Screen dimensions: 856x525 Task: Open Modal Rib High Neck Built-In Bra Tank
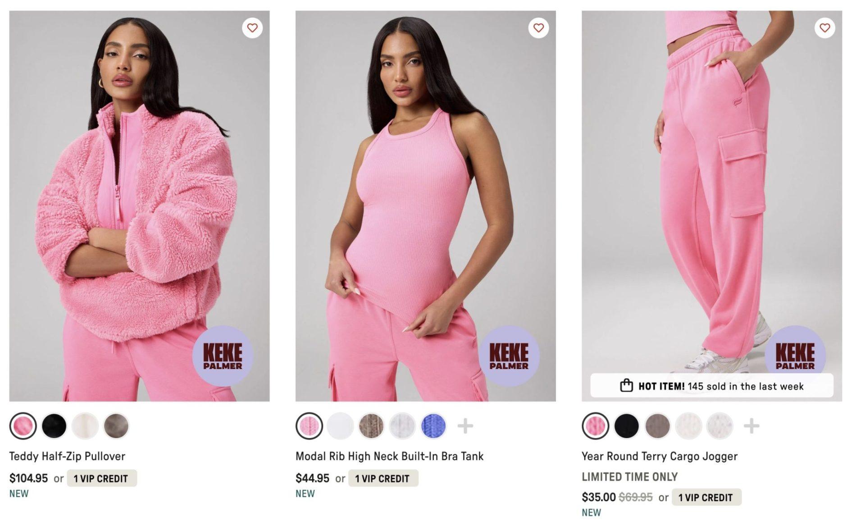(x=389, y=456)
